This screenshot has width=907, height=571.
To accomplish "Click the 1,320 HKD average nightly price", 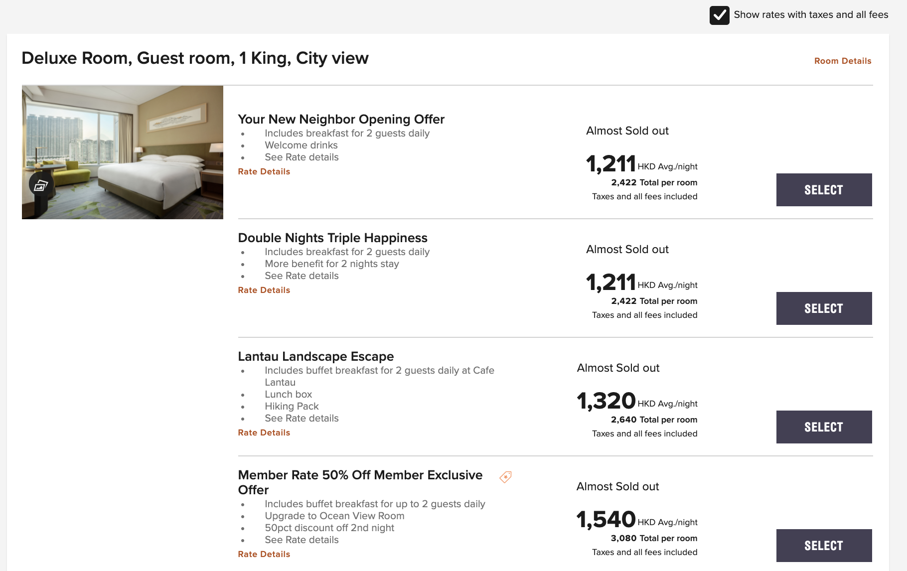I will click(x=637, y=401).
